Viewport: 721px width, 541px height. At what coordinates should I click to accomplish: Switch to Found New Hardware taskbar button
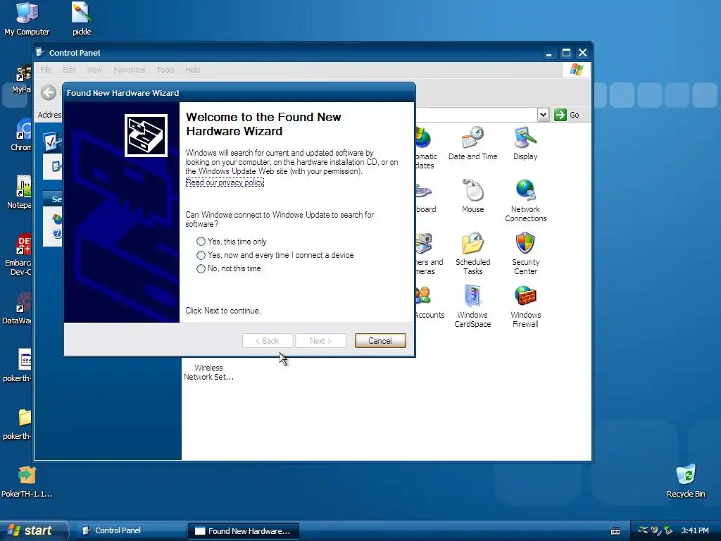[x=244, y=531]
